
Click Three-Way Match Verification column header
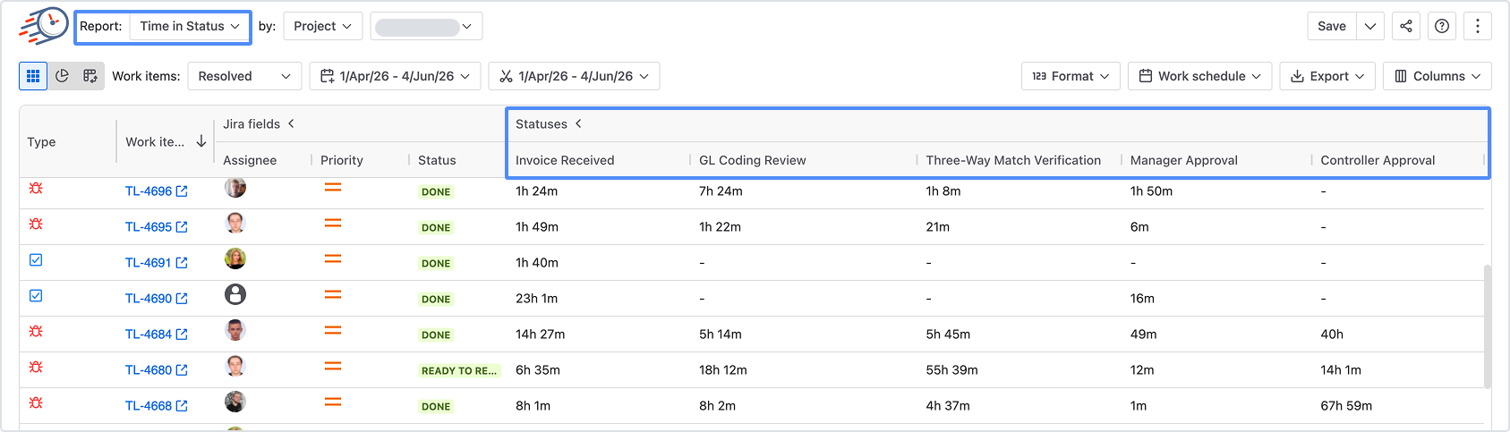pyautogui.click(x=1013, y=160)
